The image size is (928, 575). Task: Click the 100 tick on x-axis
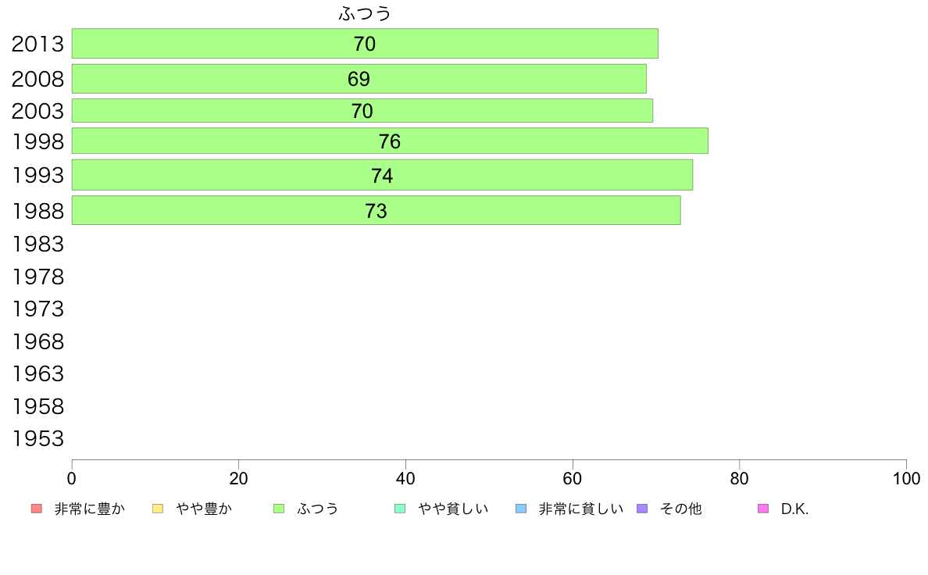[906, 478]
